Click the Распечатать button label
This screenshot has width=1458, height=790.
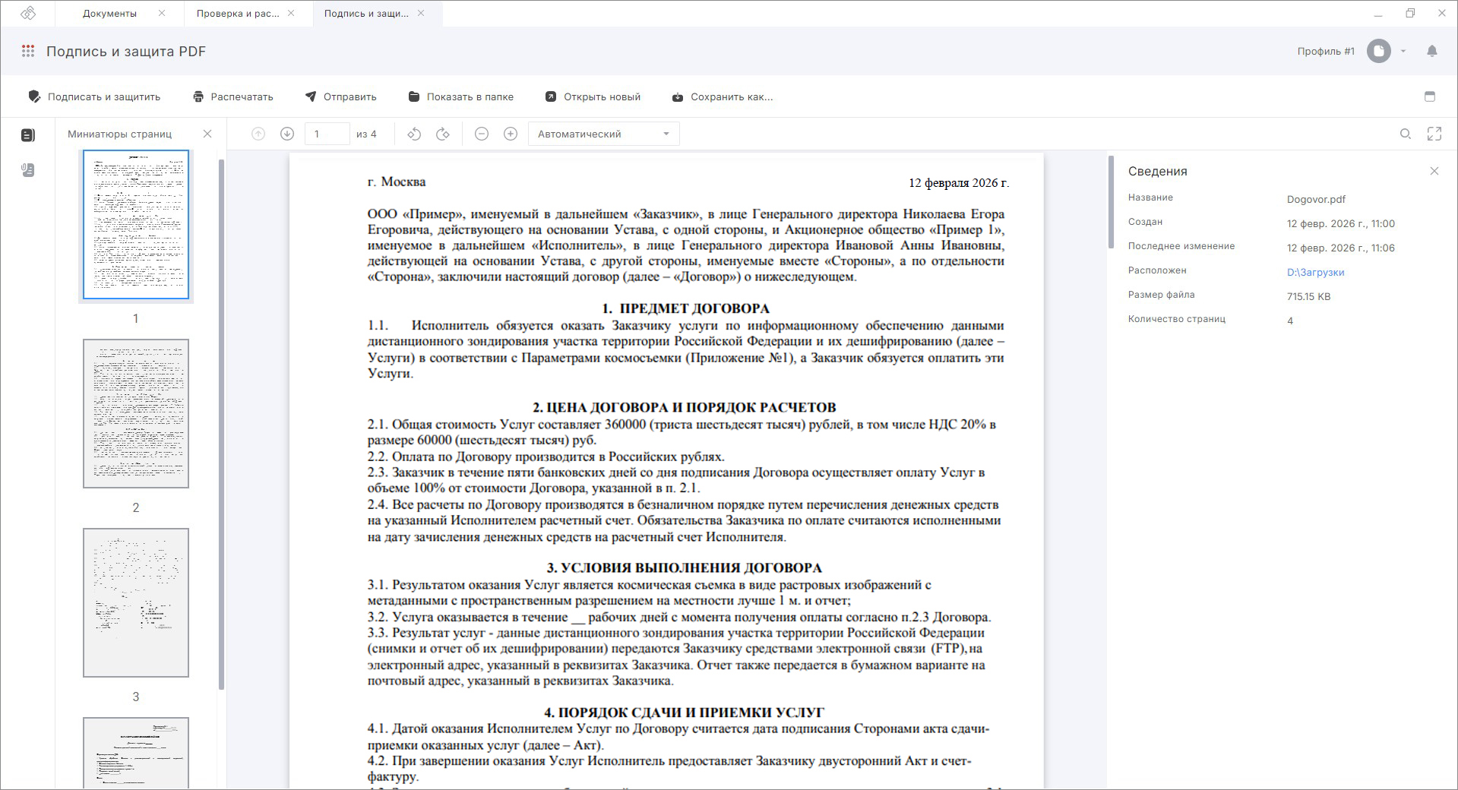(x=242, y=96)
